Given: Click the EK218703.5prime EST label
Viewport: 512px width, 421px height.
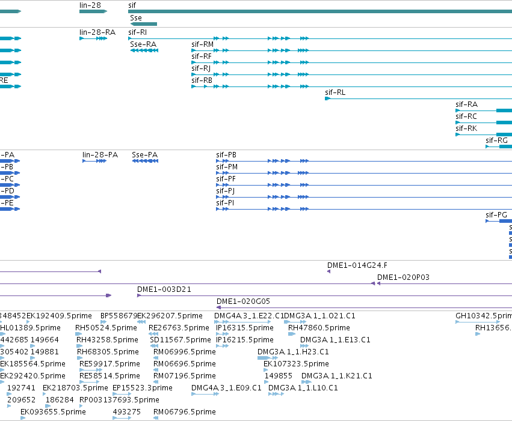Looking at the screenshot, I should point(75,388).
